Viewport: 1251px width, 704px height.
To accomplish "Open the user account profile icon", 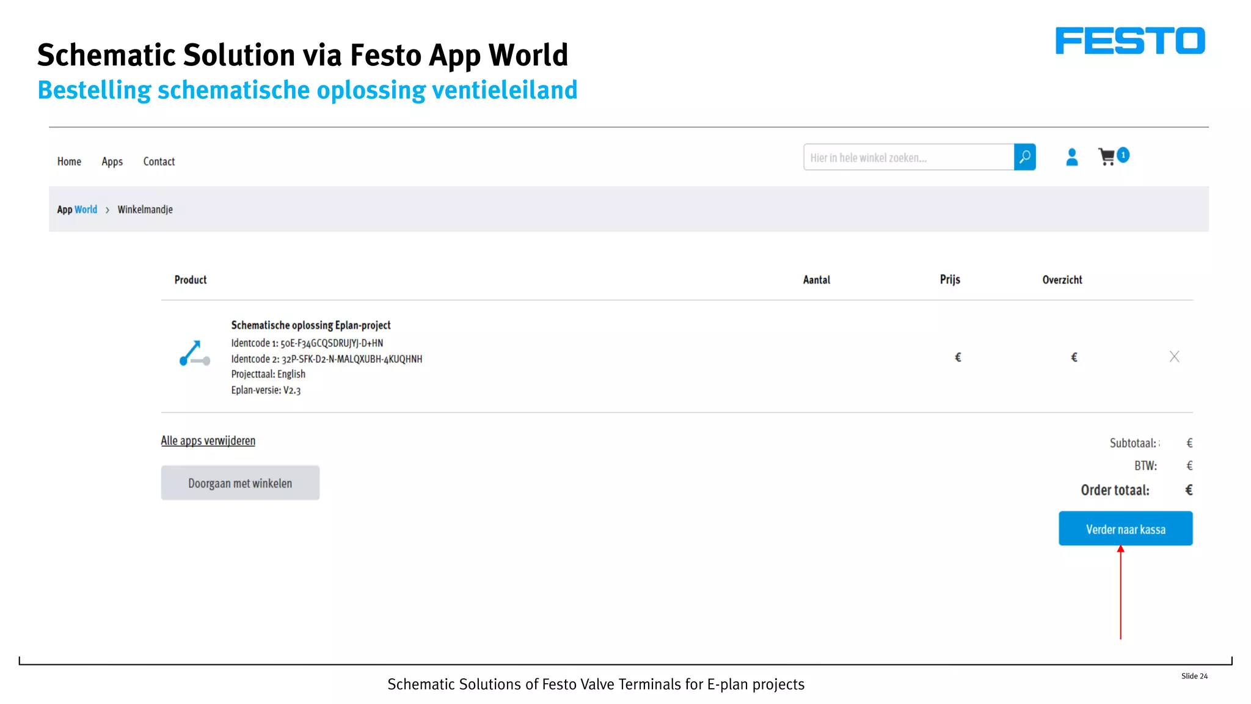I will (1071, 157).
